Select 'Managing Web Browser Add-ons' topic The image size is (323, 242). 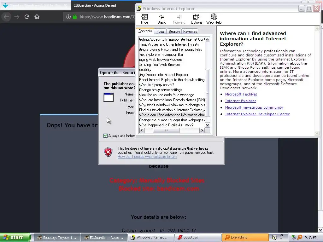point(161,60)
